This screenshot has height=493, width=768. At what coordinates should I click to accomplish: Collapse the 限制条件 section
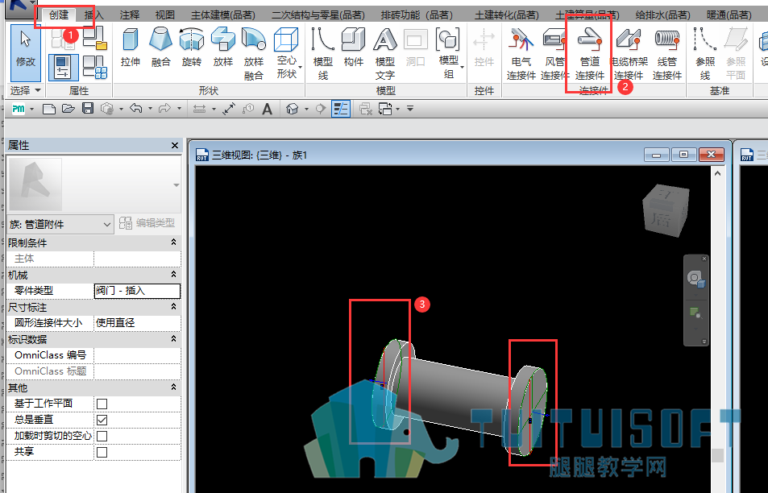tap(173, 242)
